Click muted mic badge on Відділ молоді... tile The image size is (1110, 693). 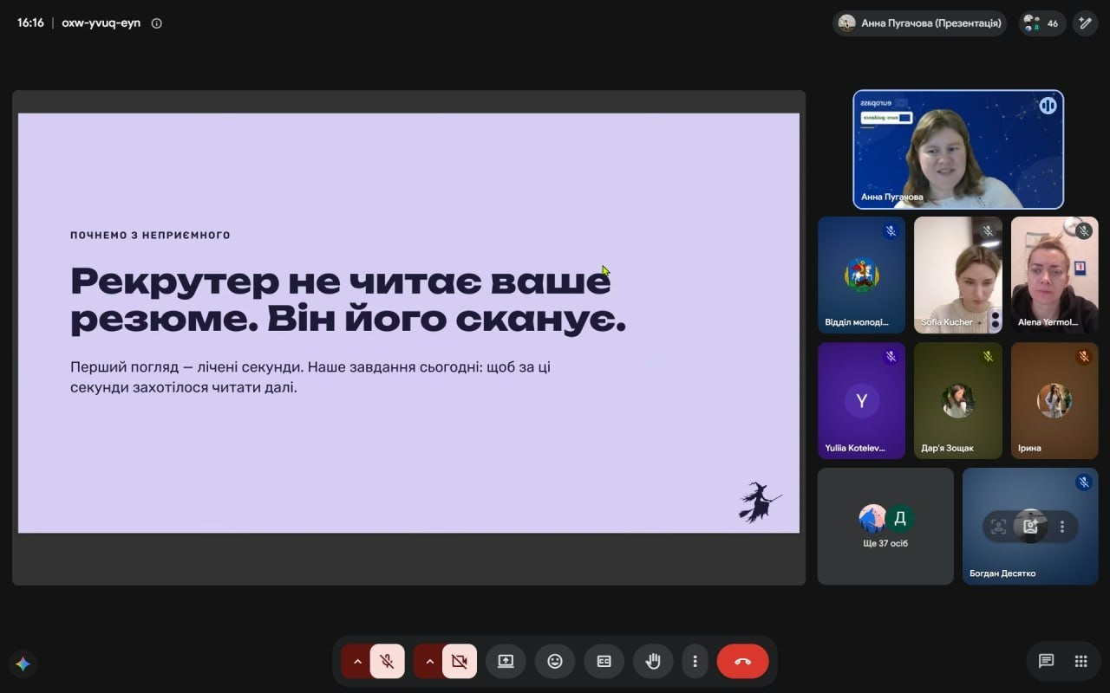click(x=890, y=231)
